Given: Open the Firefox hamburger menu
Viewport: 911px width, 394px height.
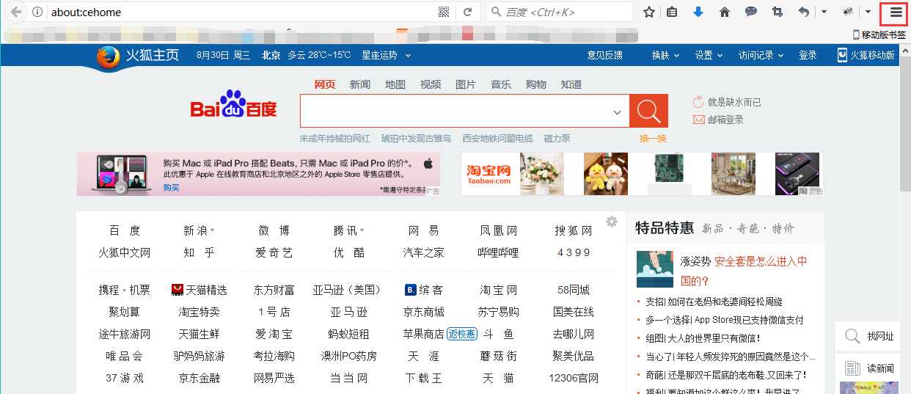Looking at the screenshot, I should tap(896, 12).
